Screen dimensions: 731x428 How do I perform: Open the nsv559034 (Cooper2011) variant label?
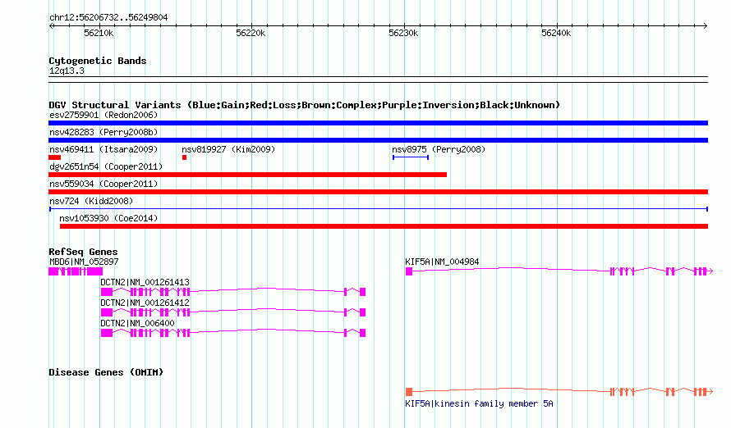tap(103, 184)
